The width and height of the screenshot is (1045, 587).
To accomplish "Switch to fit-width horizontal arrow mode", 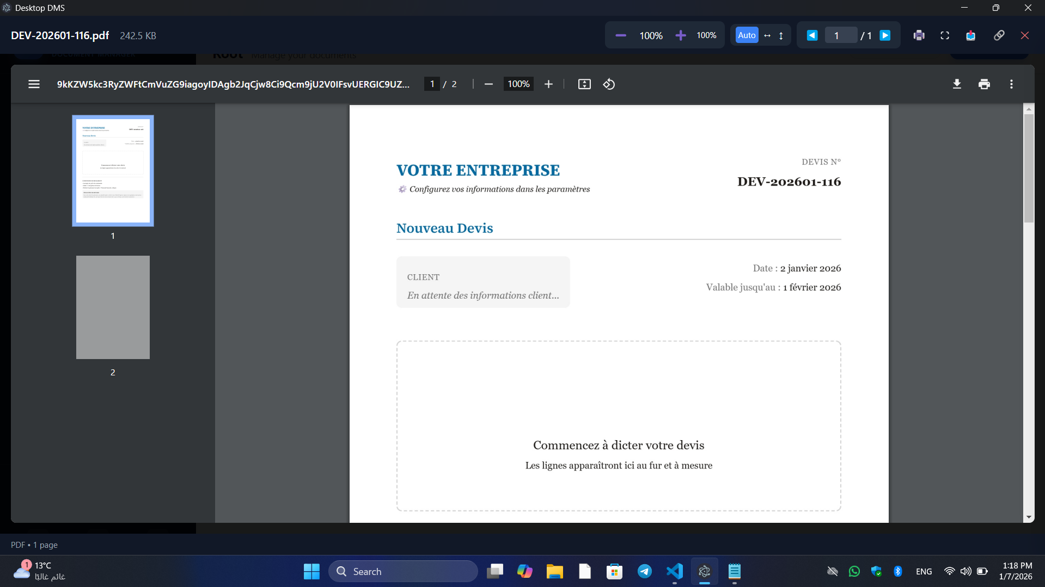I will click(x=767, y=35).
